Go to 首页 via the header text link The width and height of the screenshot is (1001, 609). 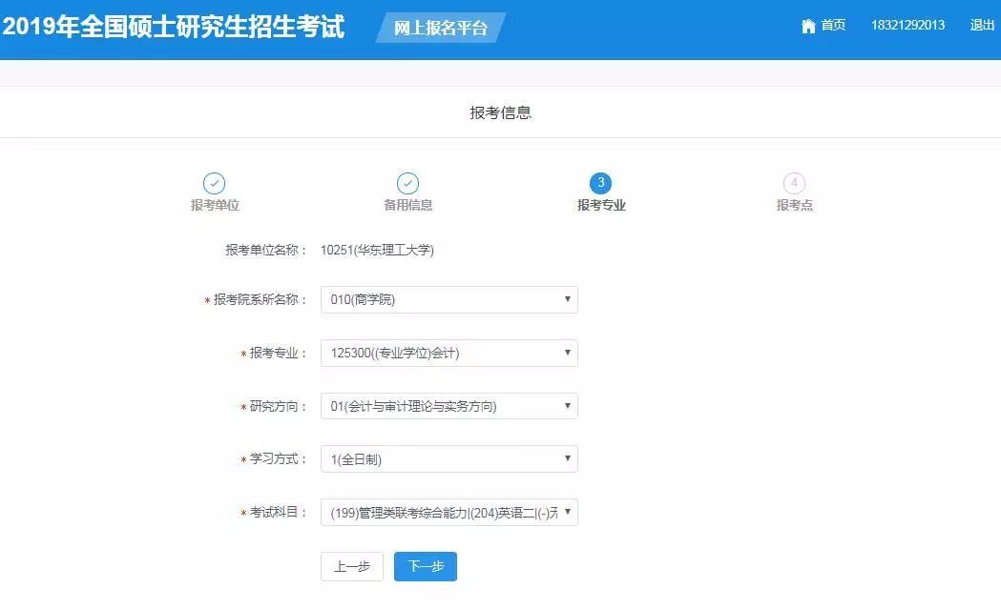(833, 26)
